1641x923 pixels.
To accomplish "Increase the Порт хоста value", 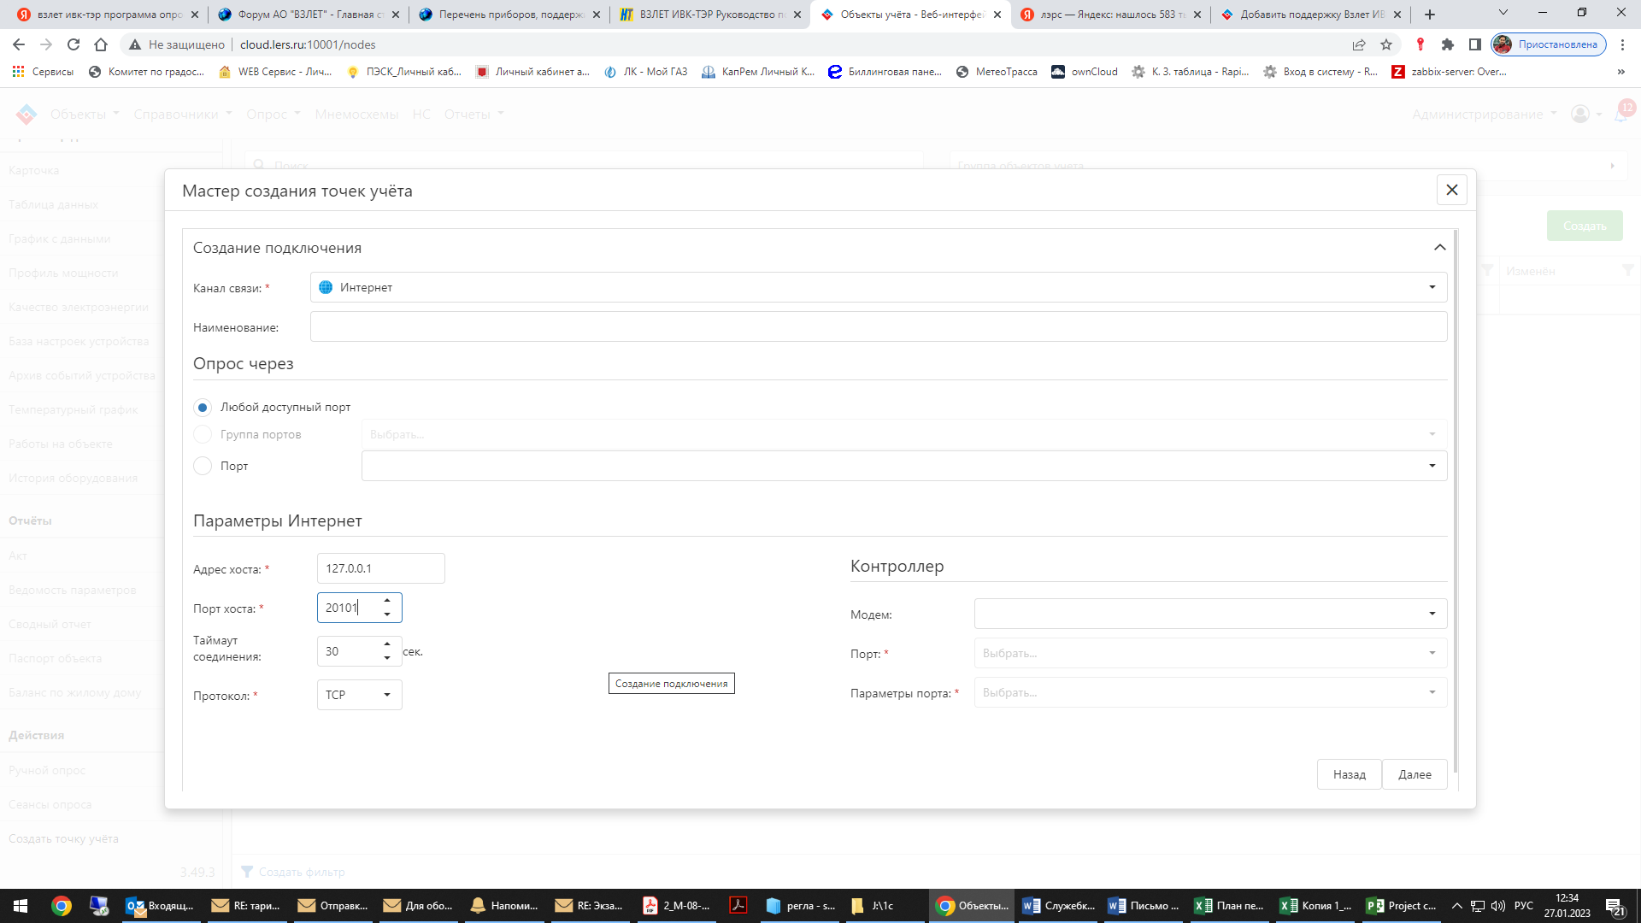I will tap(387, 600).
